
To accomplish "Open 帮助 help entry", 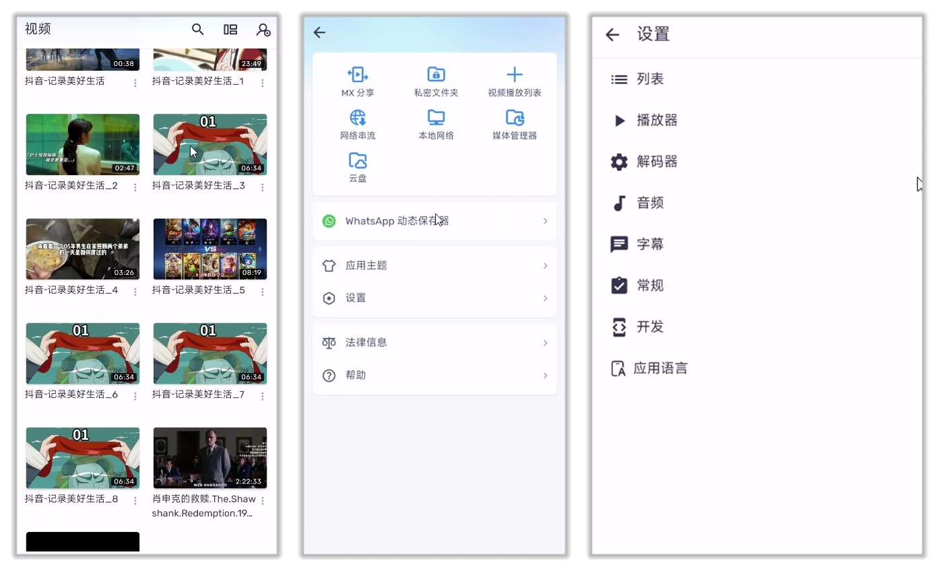I will [x=356, y=375].
